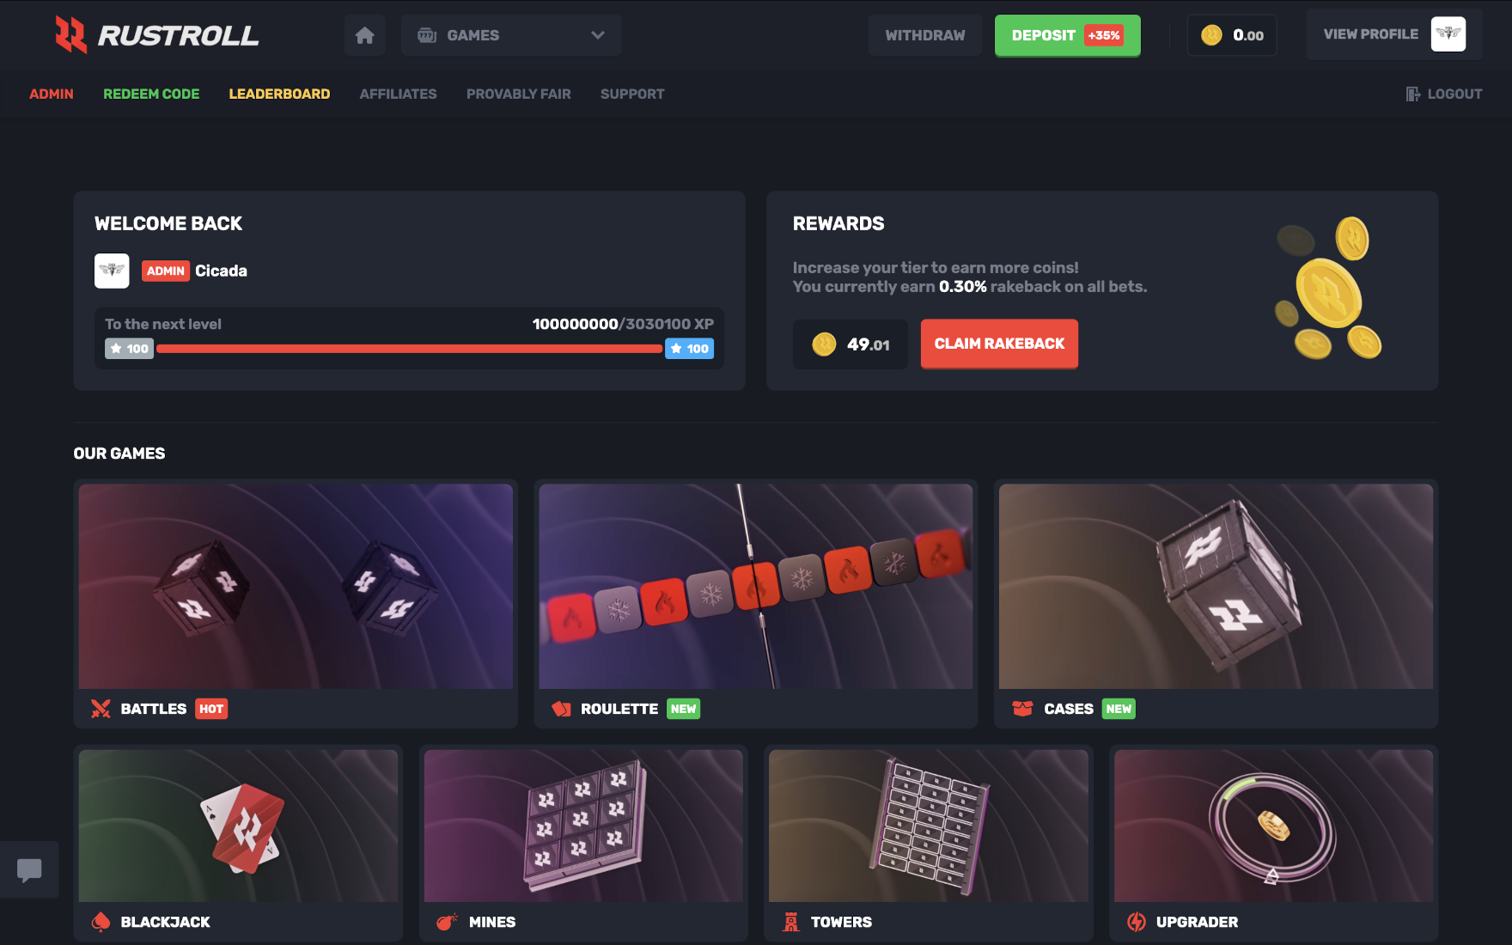
Task: Select the Home icon in the top bar
Action: (364, 35)
